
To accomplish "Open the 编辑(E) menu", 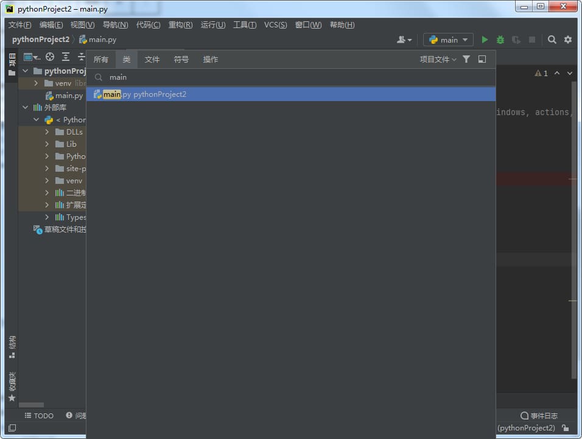I will (x=51, y=25).
